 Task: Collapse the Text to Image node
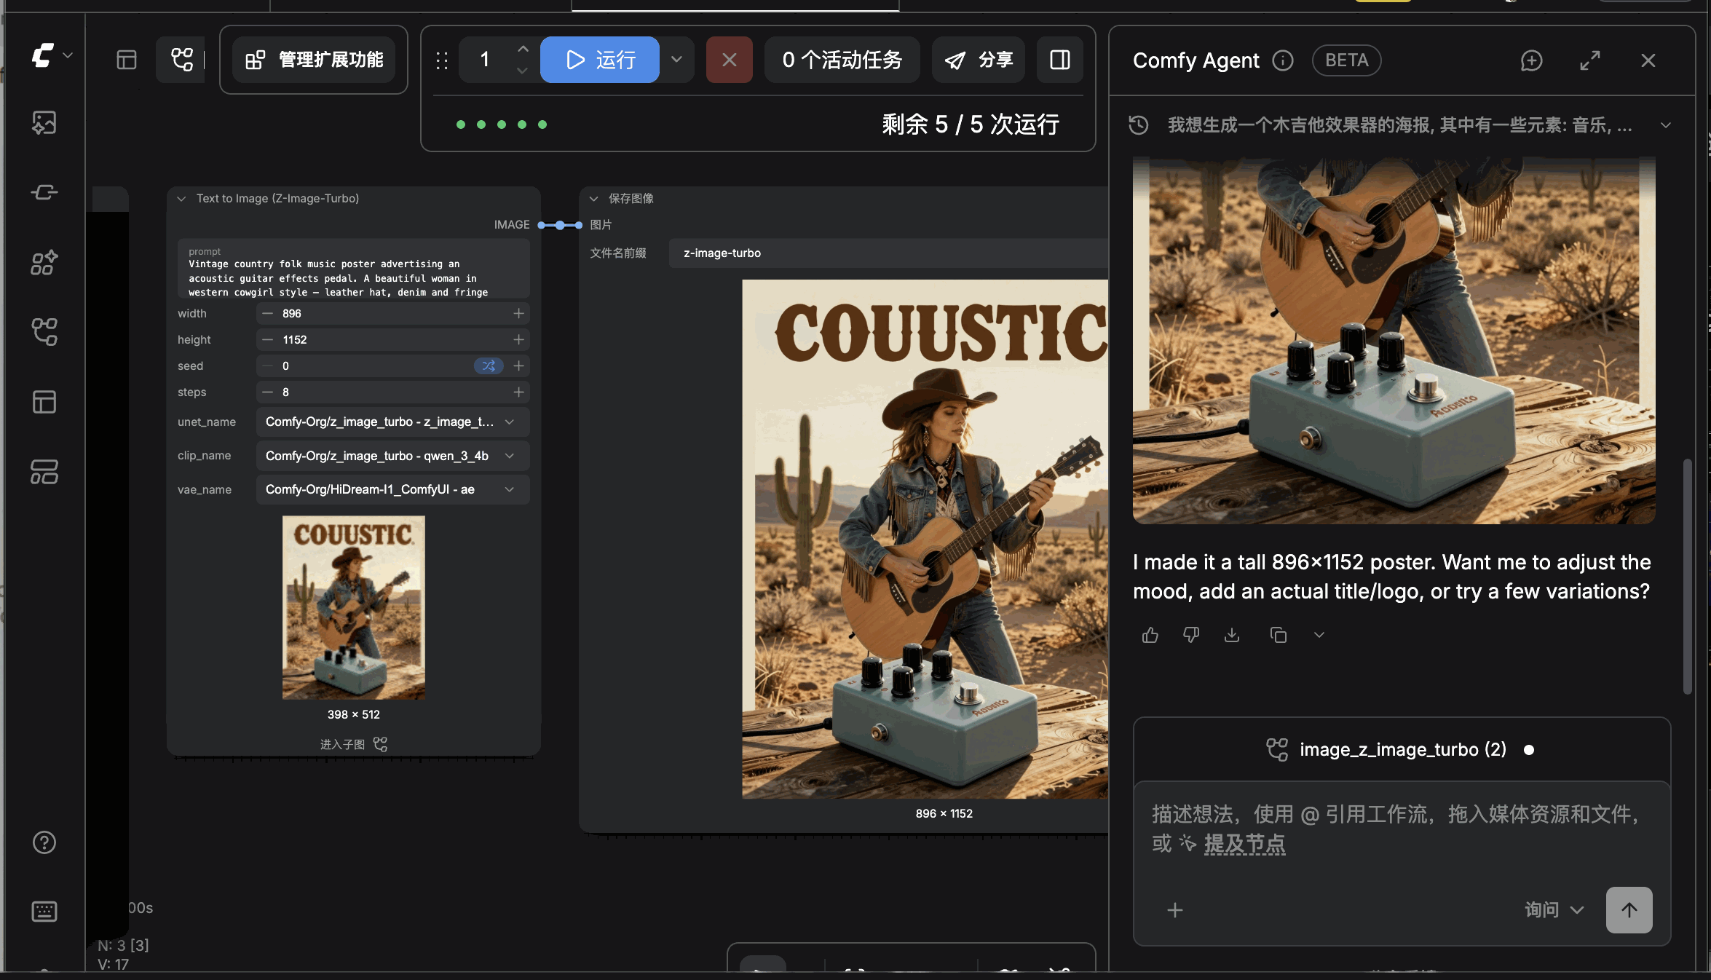pyautogui.click(x=181, y=198)
